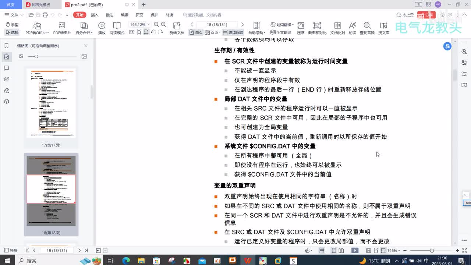
Task: Open the 压缩 compress tool
Action: click(301, 28)
